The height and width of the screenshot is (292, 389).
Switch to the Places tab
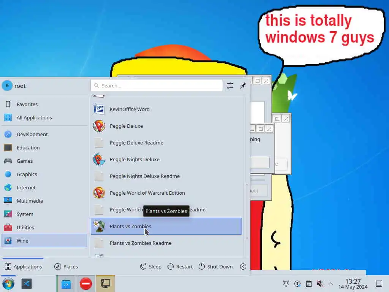point(66,267)
